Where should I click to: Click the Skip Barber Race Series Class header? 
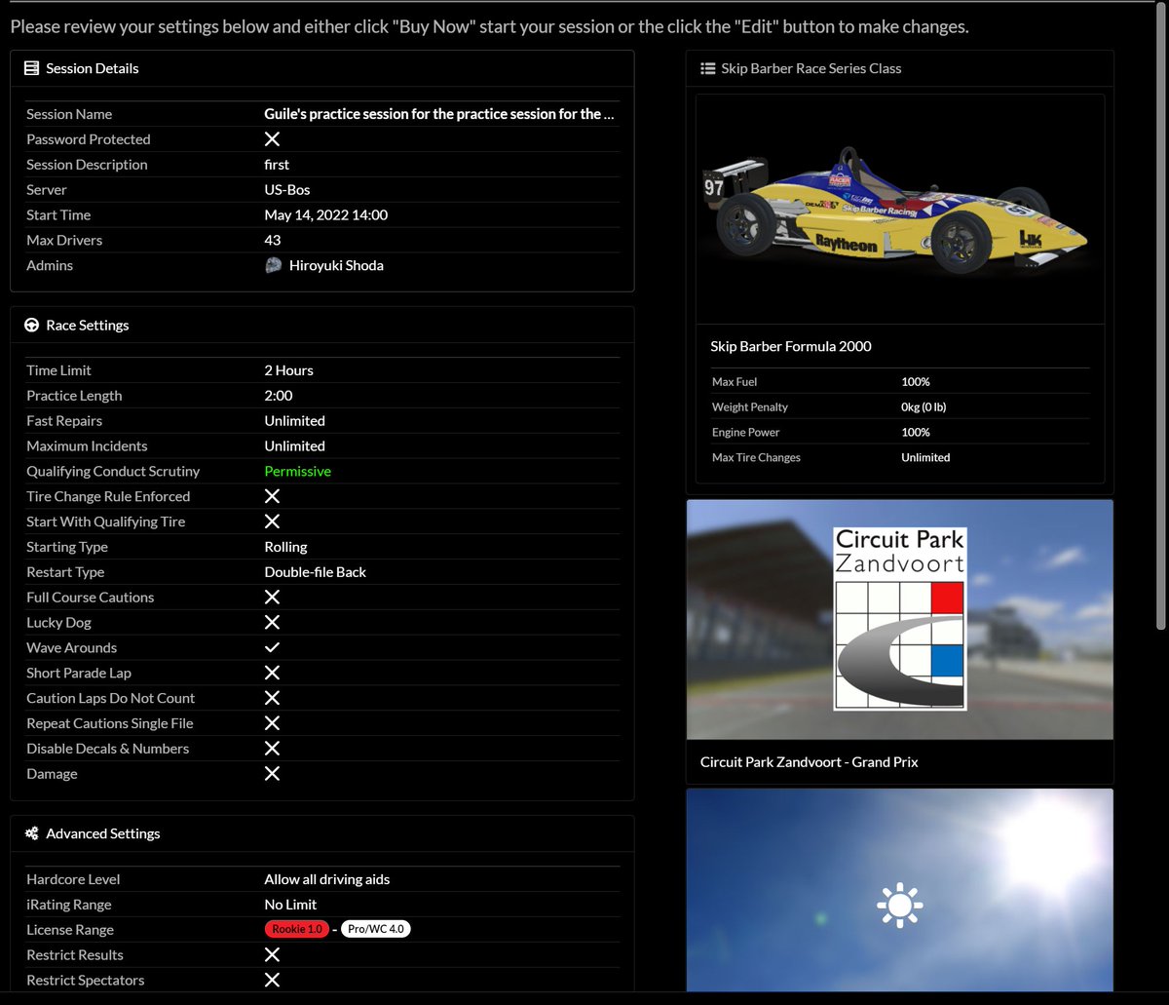(900, 68)
